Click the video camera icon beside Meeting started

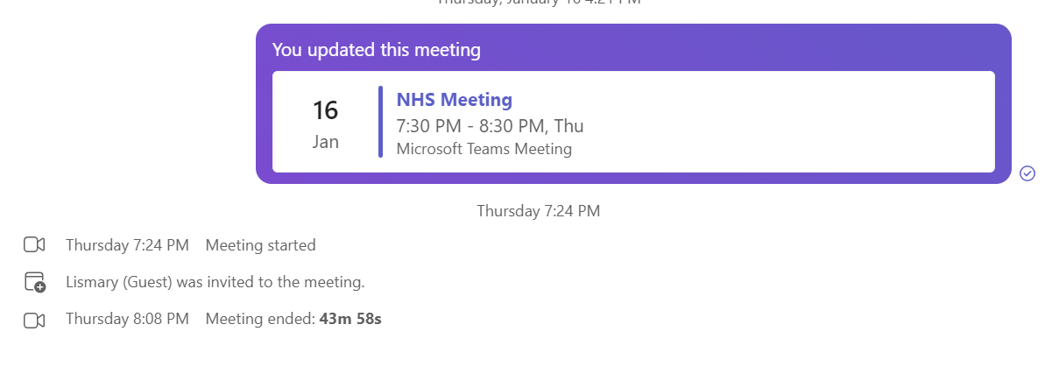(x=34, y=245)
